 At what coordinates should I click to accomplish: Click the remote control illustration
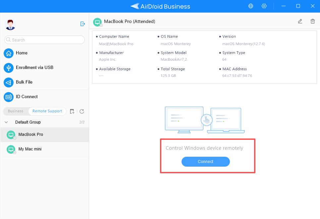205,120
